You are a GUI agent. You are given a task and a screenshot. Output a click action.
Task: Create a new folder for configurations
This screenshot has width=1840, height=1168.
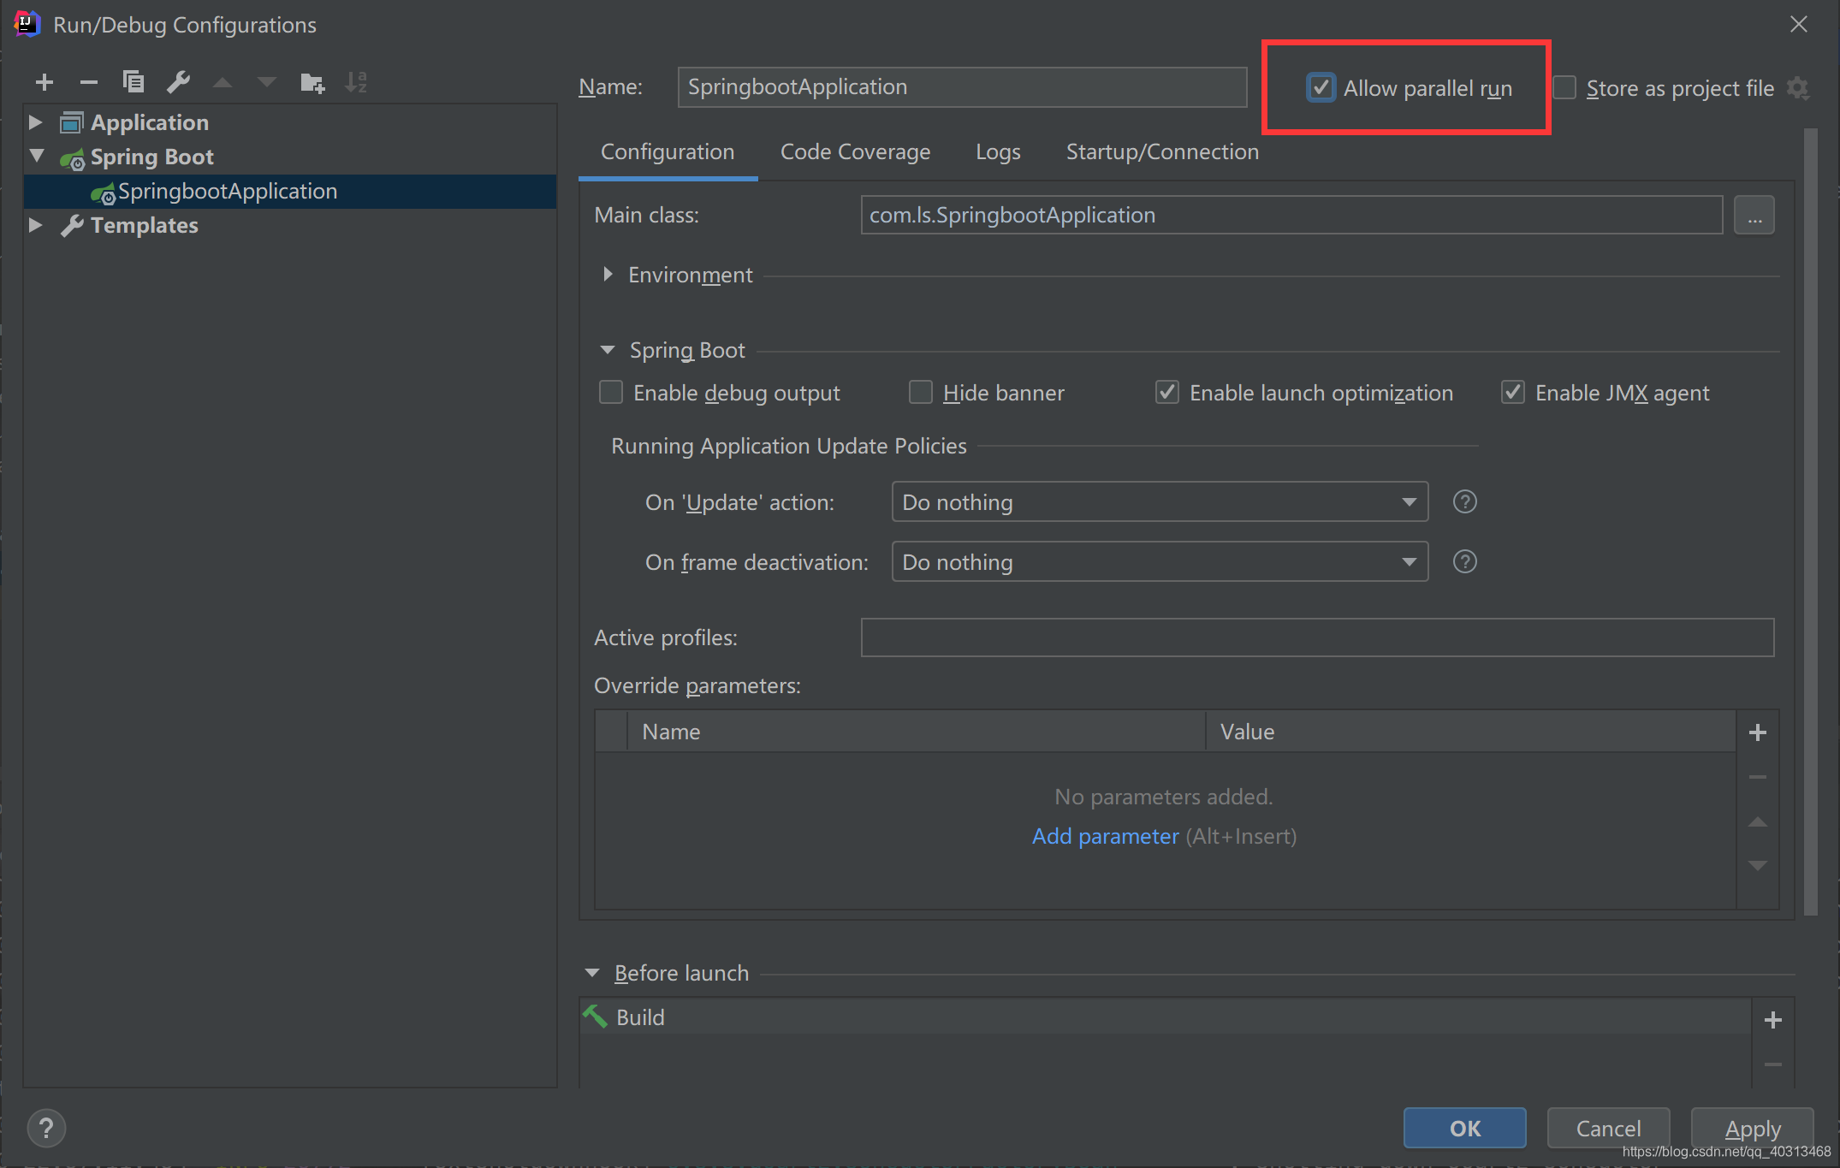312,82
